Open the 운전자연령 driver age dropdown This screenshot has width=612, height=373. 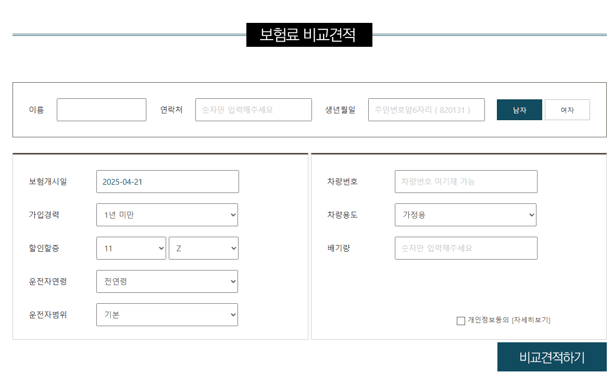(x=167, y=281)
